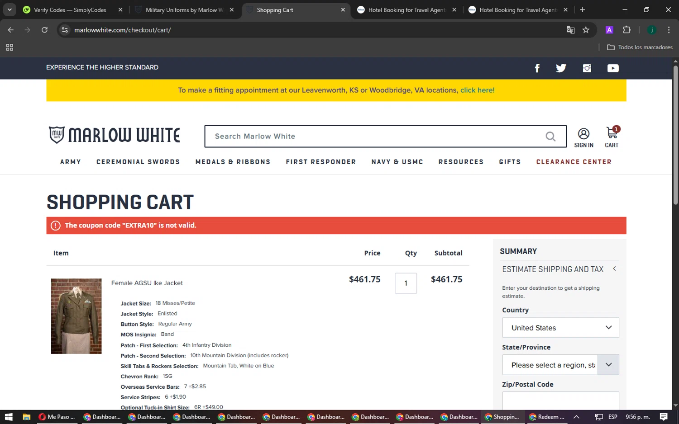679x424 pixels.
Task: Click the Zip/Postal Code field
Action: 560,401
